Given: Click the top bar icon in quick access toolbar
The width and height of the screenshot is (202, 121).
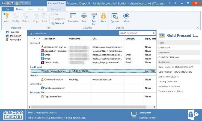Looking at the screenshot, I should pos(22,3).
